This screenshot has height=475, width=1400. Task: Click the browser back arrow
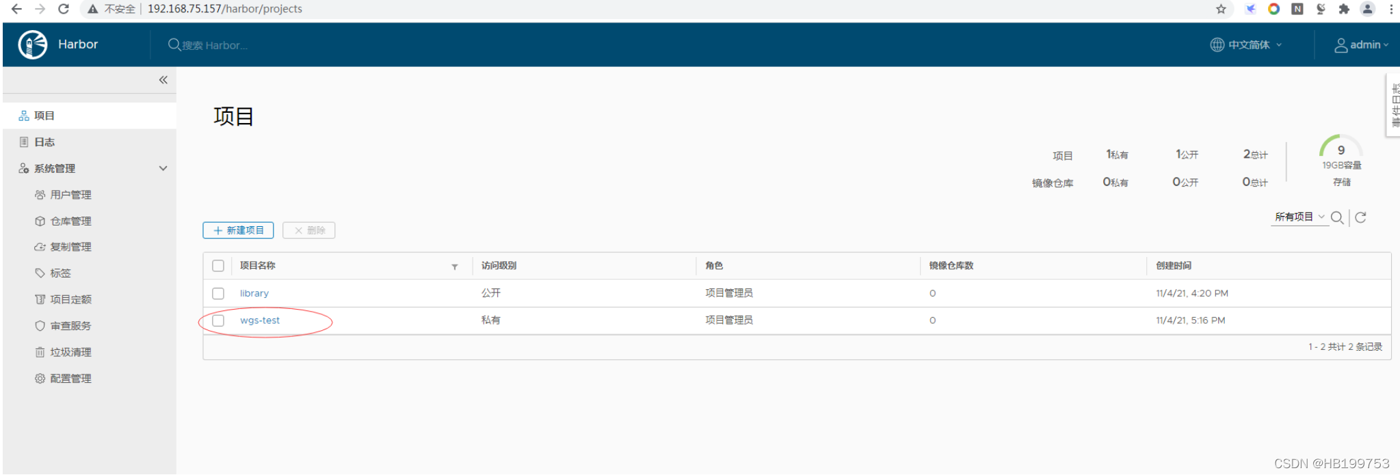tap(16, 9)
